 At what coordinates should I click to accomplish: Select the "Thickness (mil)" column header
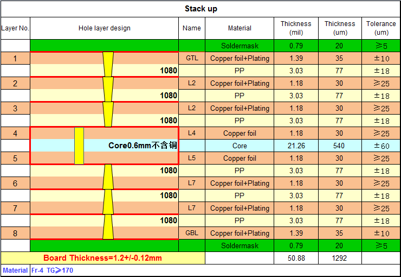(x=296, y=28)
